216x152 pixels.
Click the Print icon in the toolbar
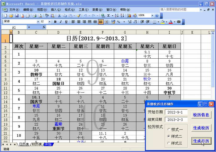coord(35,16)
